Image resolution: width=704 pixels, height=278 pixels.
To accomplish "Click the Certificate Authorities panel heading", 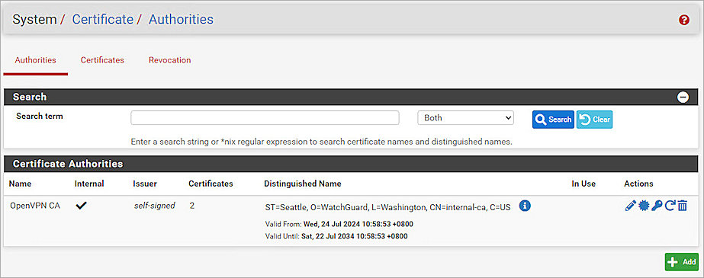I will (68, 164).
